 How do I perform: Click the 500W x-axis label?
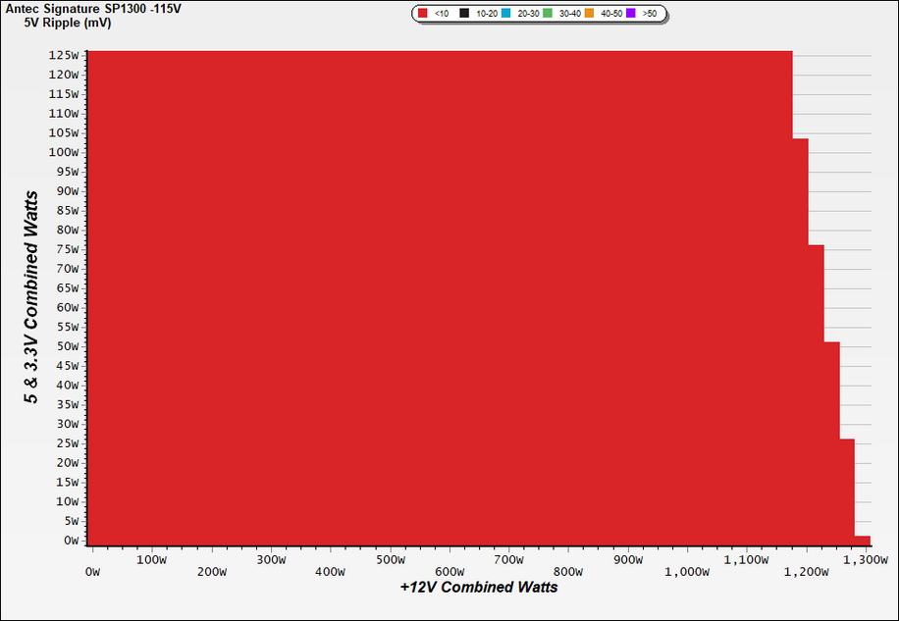[390, 560]
